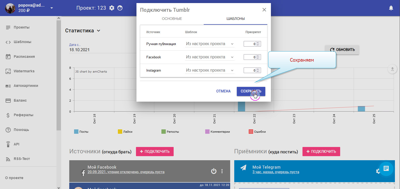Toggle power for Мой Facebook source
Viewport: 400px width, 189px height.
214,171
